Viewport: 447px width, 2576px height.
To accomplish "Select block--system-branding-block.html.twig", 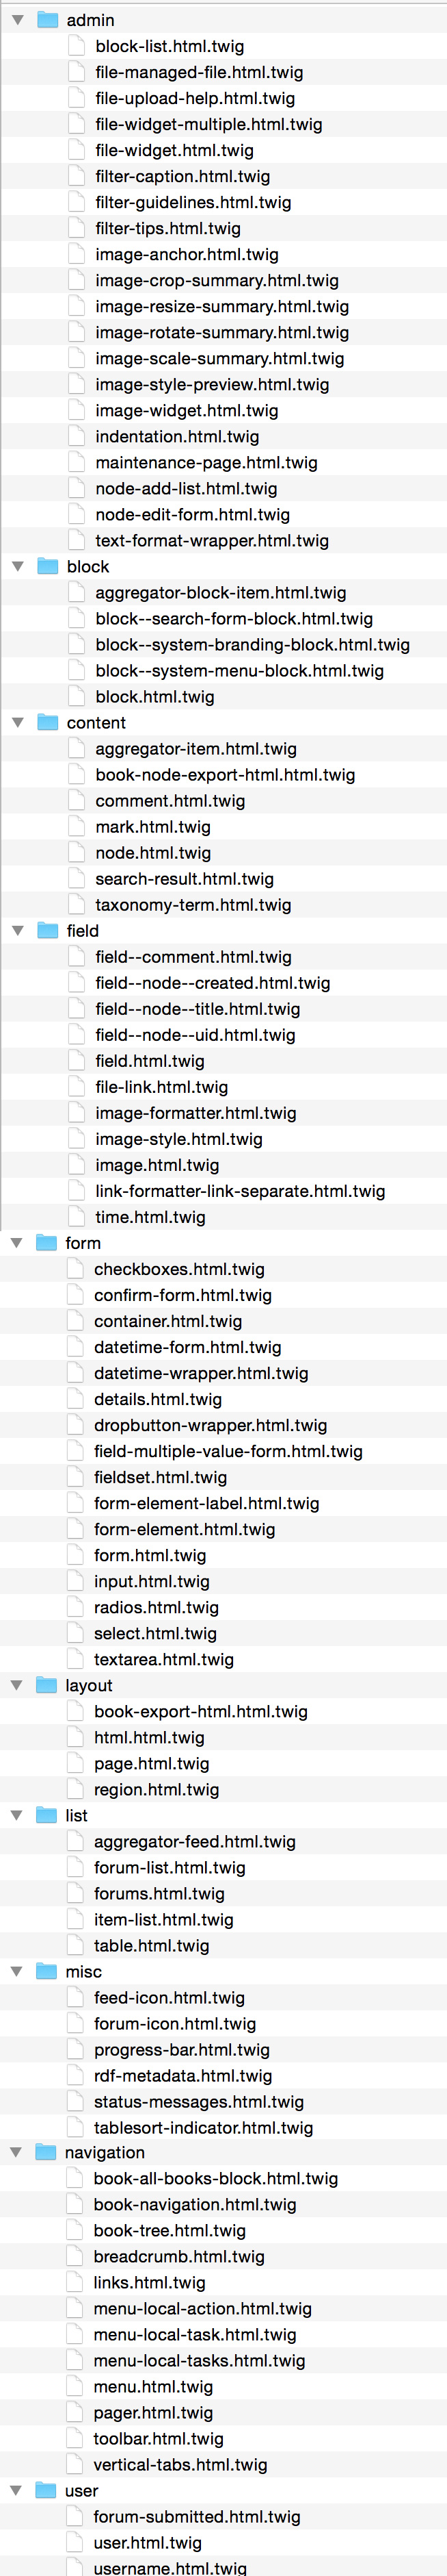I will (252, 644).
